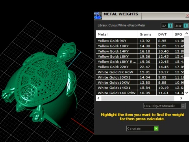This screenshot has width=189, height=142.
Task: Click the Metal Weights scale icon
Action: (x=98, y=16)
